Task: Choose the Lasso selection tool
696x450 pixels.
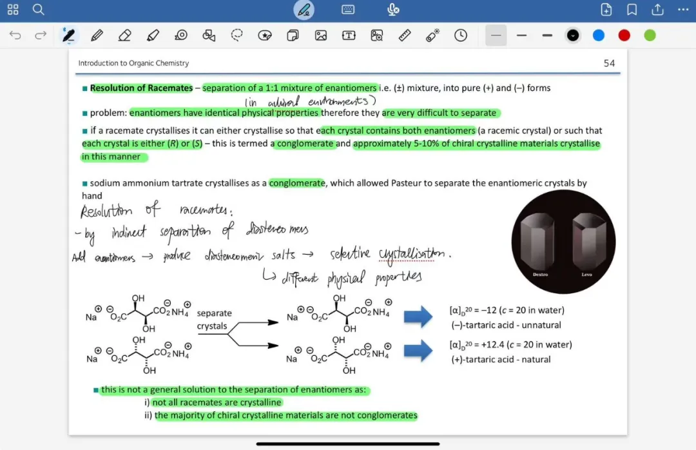Action: tap(237, 35)
